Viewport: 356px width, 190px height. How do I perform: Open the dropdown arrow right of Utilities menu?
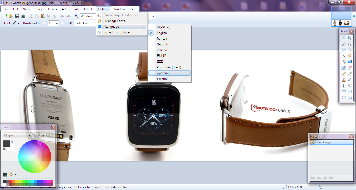click(153, 16)
